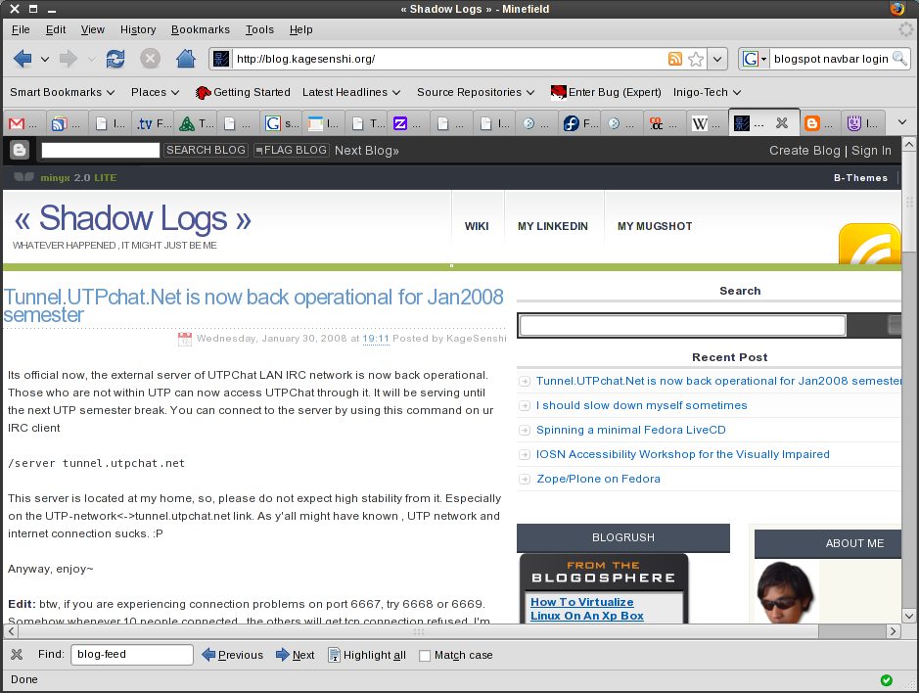
Task: Close the Find bar
Action: [x=17, y=654]
